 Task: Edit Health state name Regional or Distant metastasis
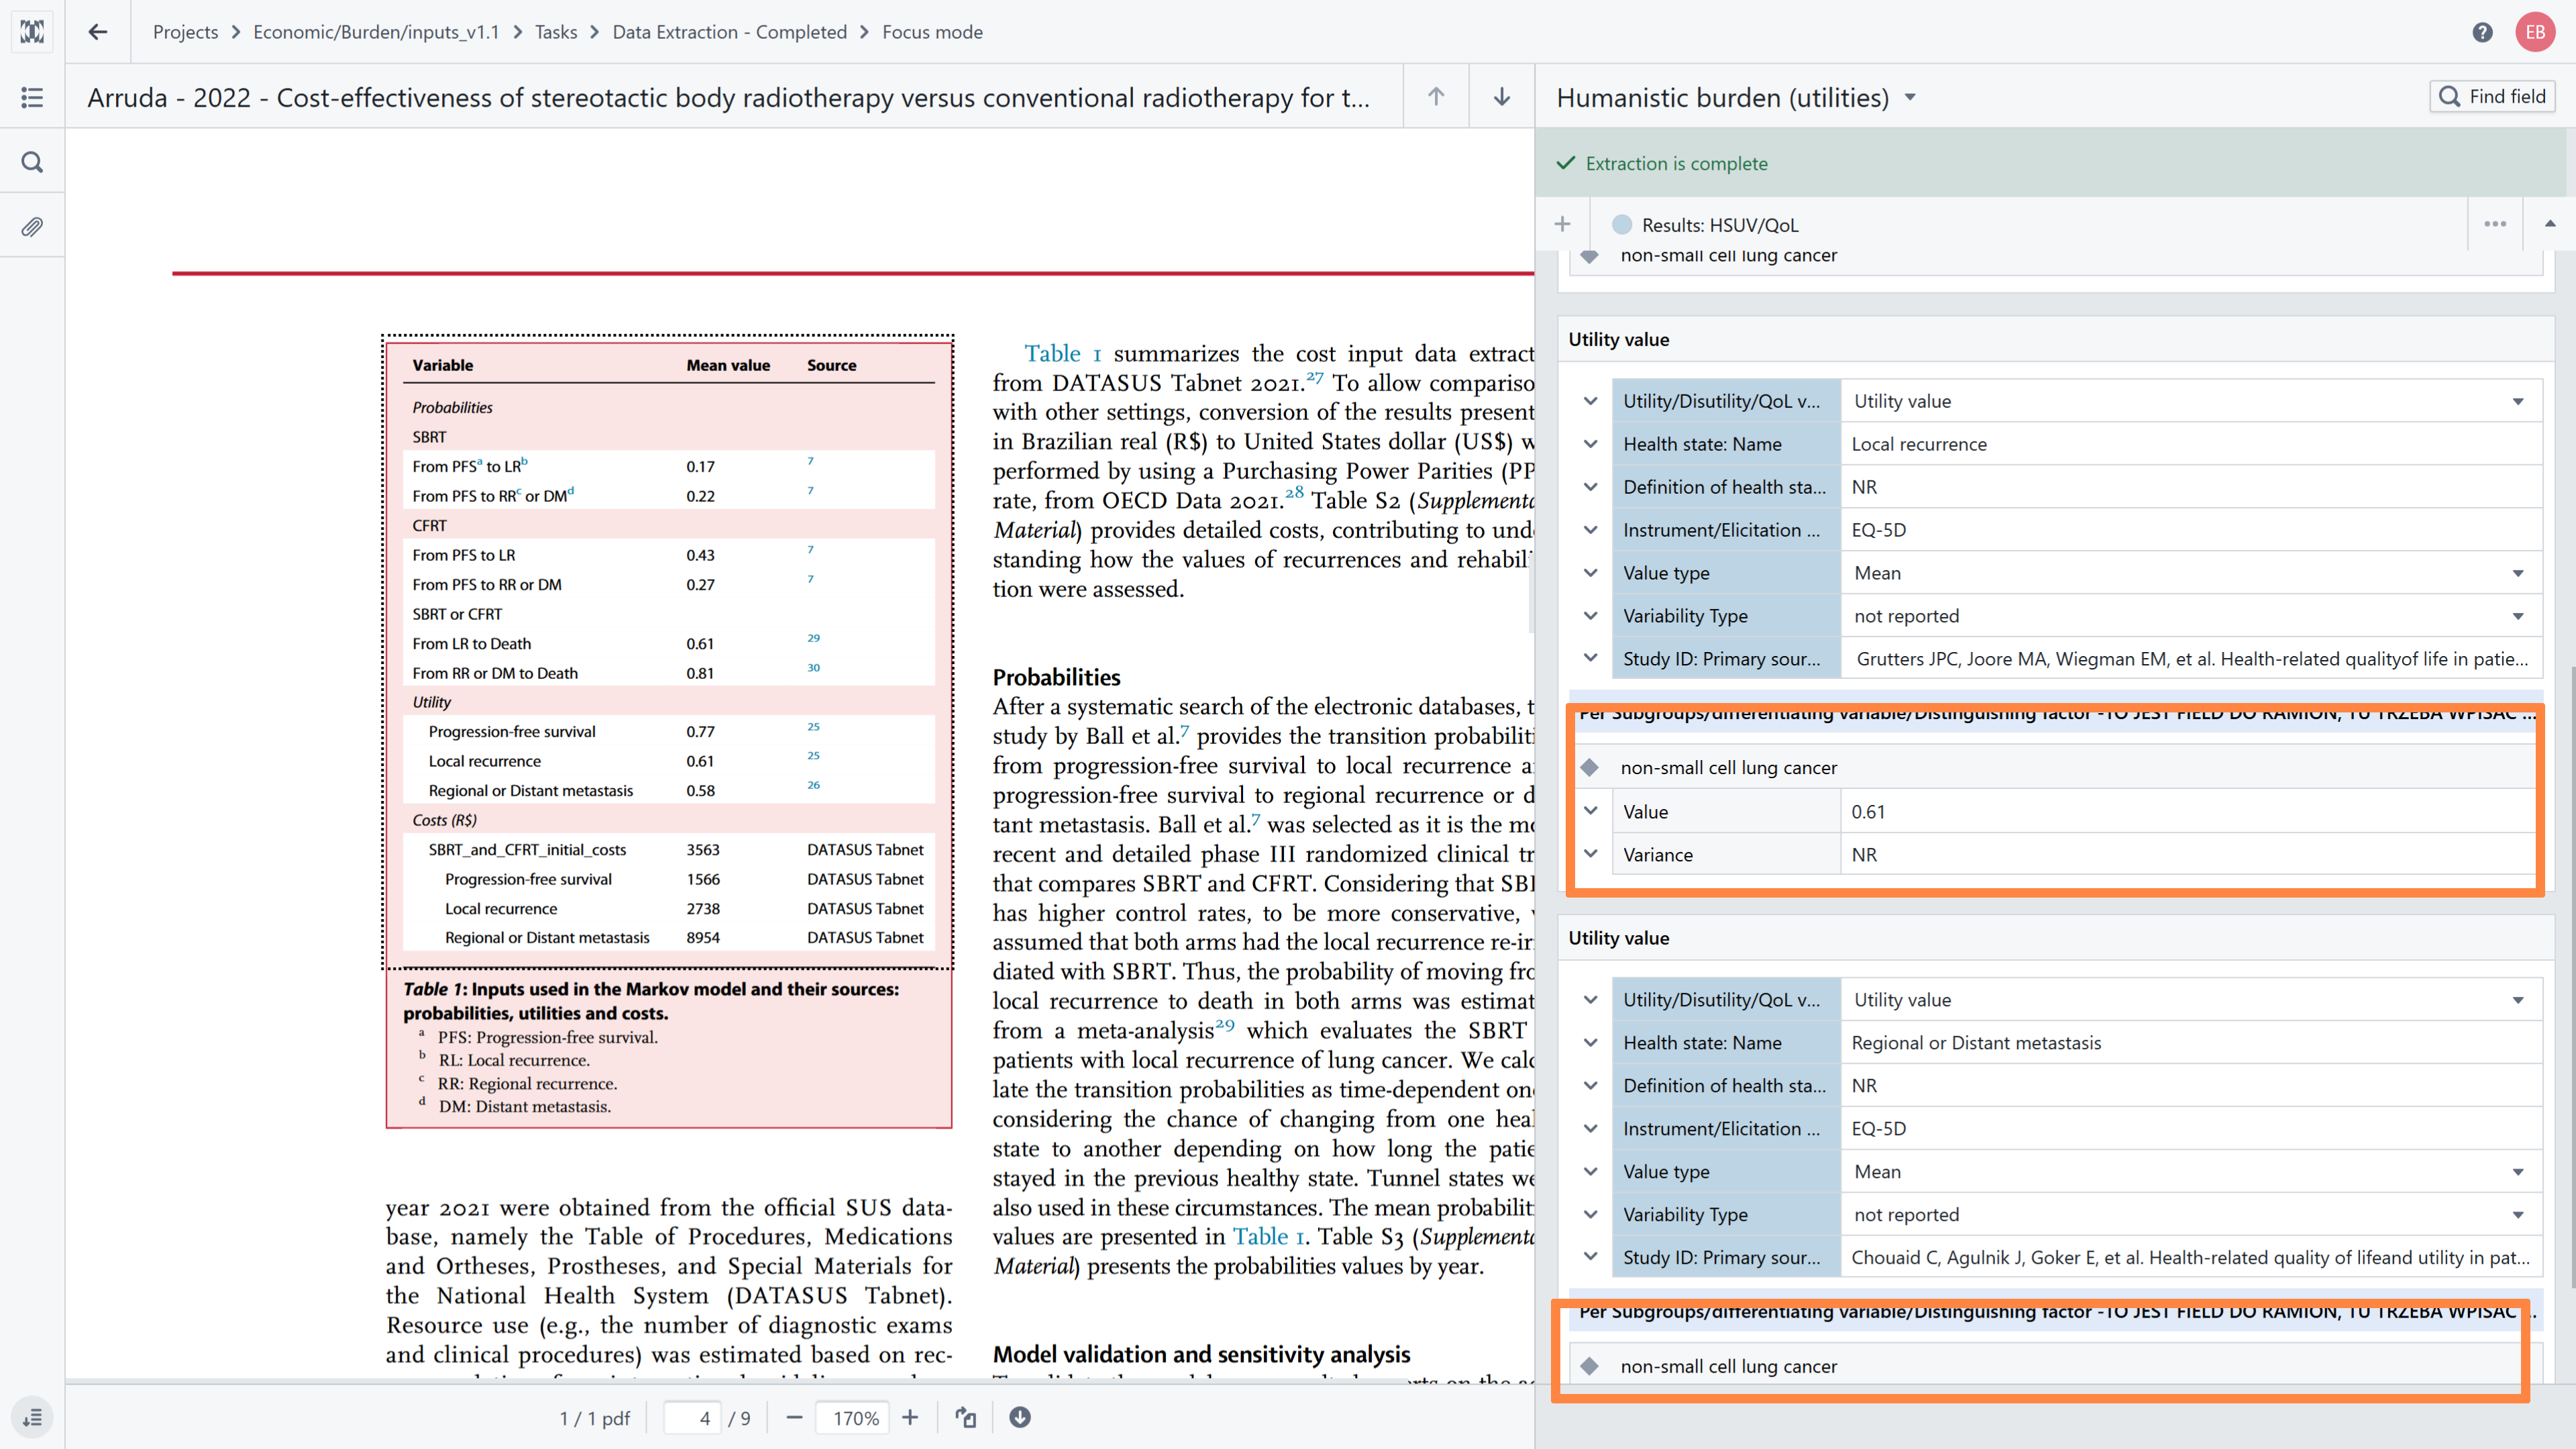point(2191,1043)
